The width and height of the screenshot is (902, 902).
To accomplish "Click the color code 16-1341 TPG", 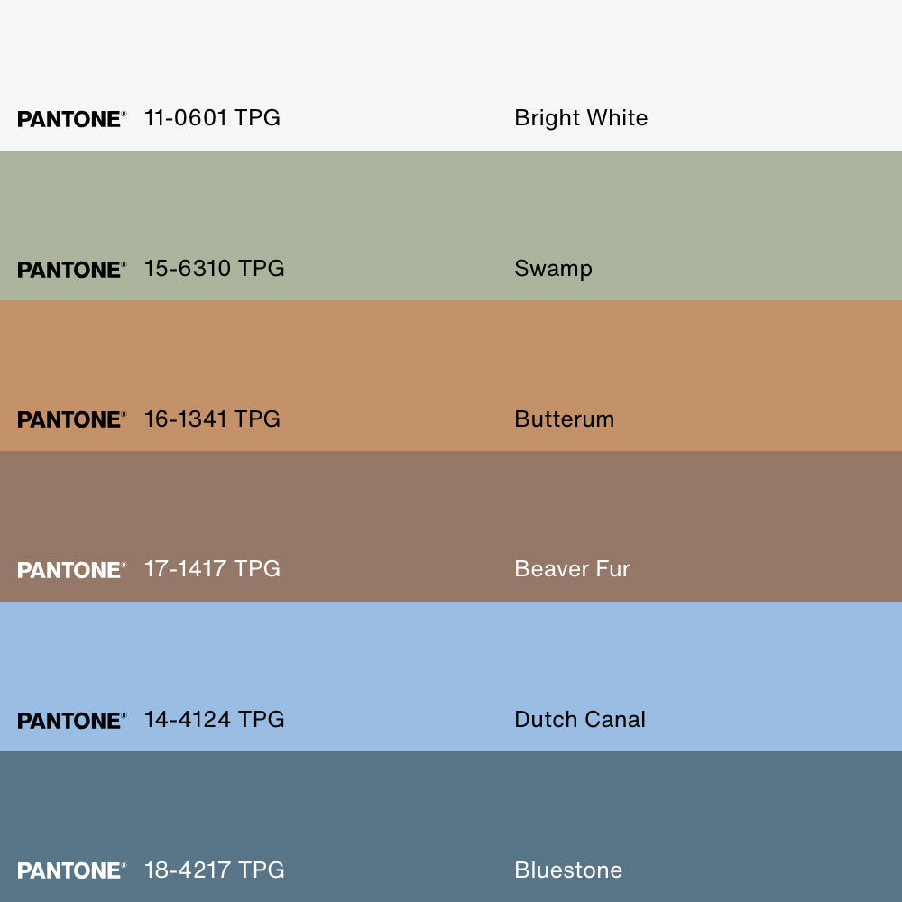I will pyautogui.click(x=212, y=419).
